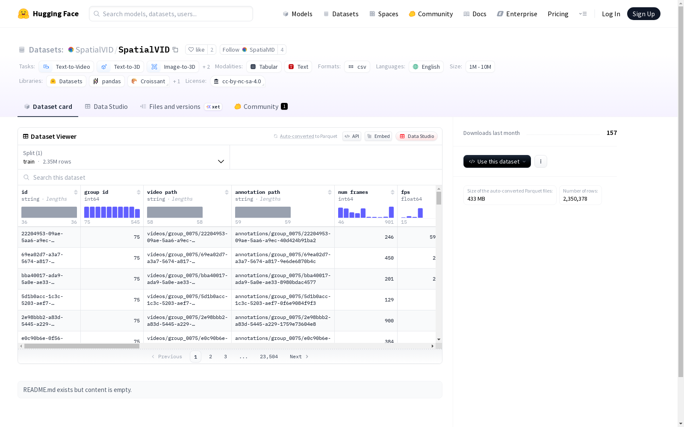Select the Text modality tag
The height and width of the screenshot is (427, 684).
tap(298, 67)
